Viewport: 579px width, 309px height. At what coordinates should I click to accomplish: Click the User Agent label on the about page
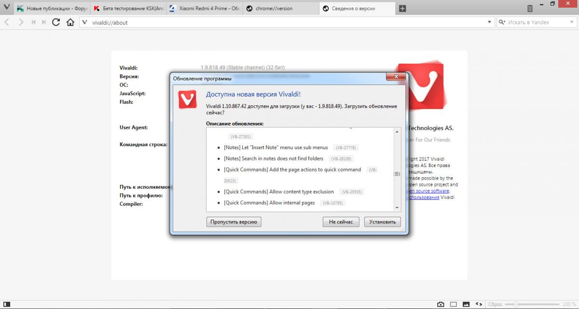pyautogui.click(x=134, y=127)
